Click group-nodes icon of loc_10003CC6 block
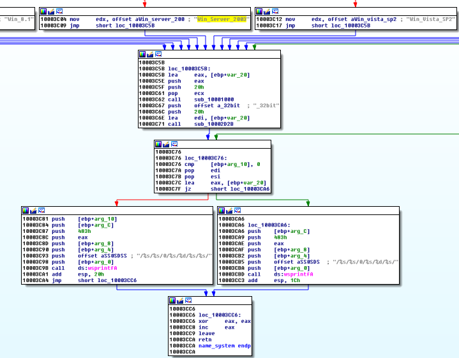Viewport: 459px width, 358px height. click(188, 301)
